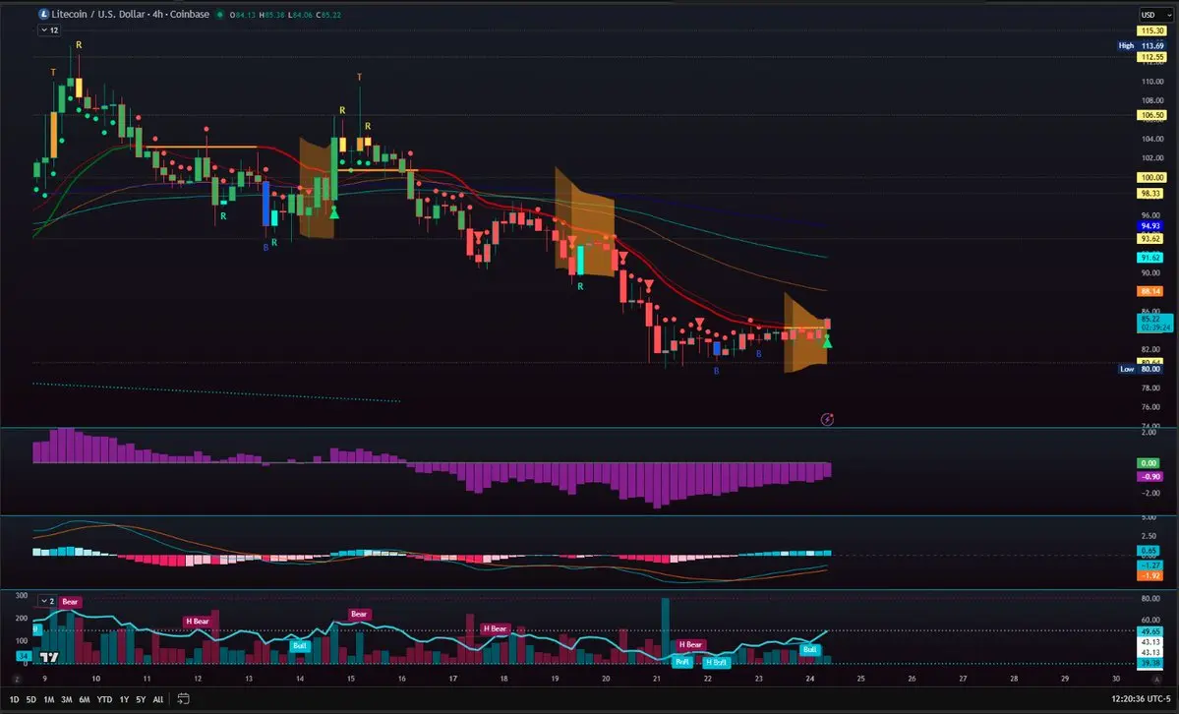Click the yellow 93.62 price label
1179x714 pixels.
pyautogui.click(x=1150, y=239)
